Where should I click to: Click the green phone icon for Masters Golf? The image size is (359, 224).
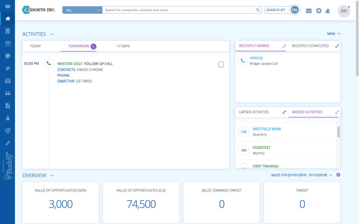pyautogui.click(x=49, y=63)
